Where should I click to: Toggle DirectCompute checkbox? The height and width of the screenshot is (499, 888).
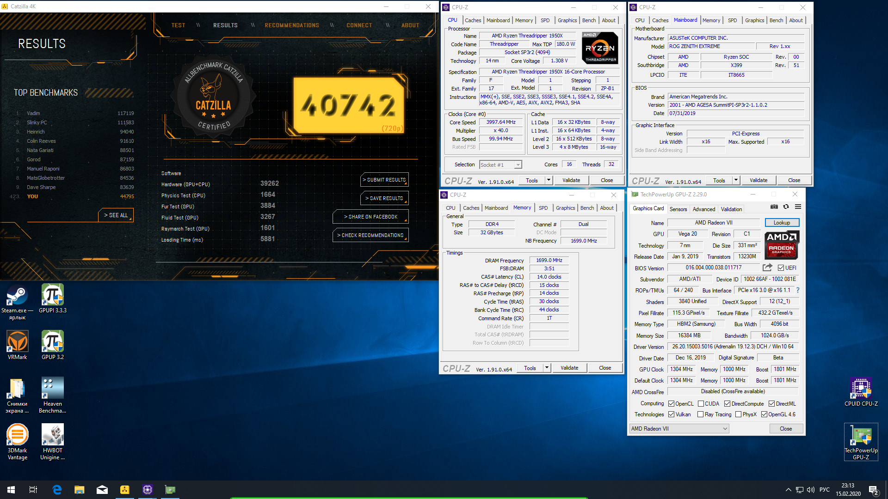[x=727, y=404]
